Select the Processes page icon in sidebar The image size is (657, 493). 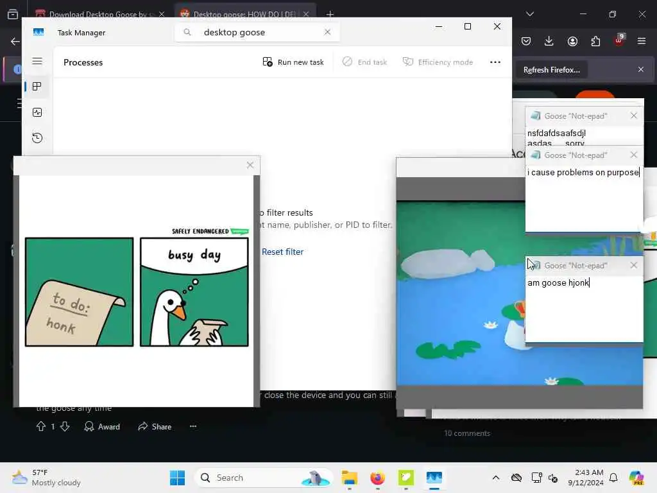pos(37,87)
